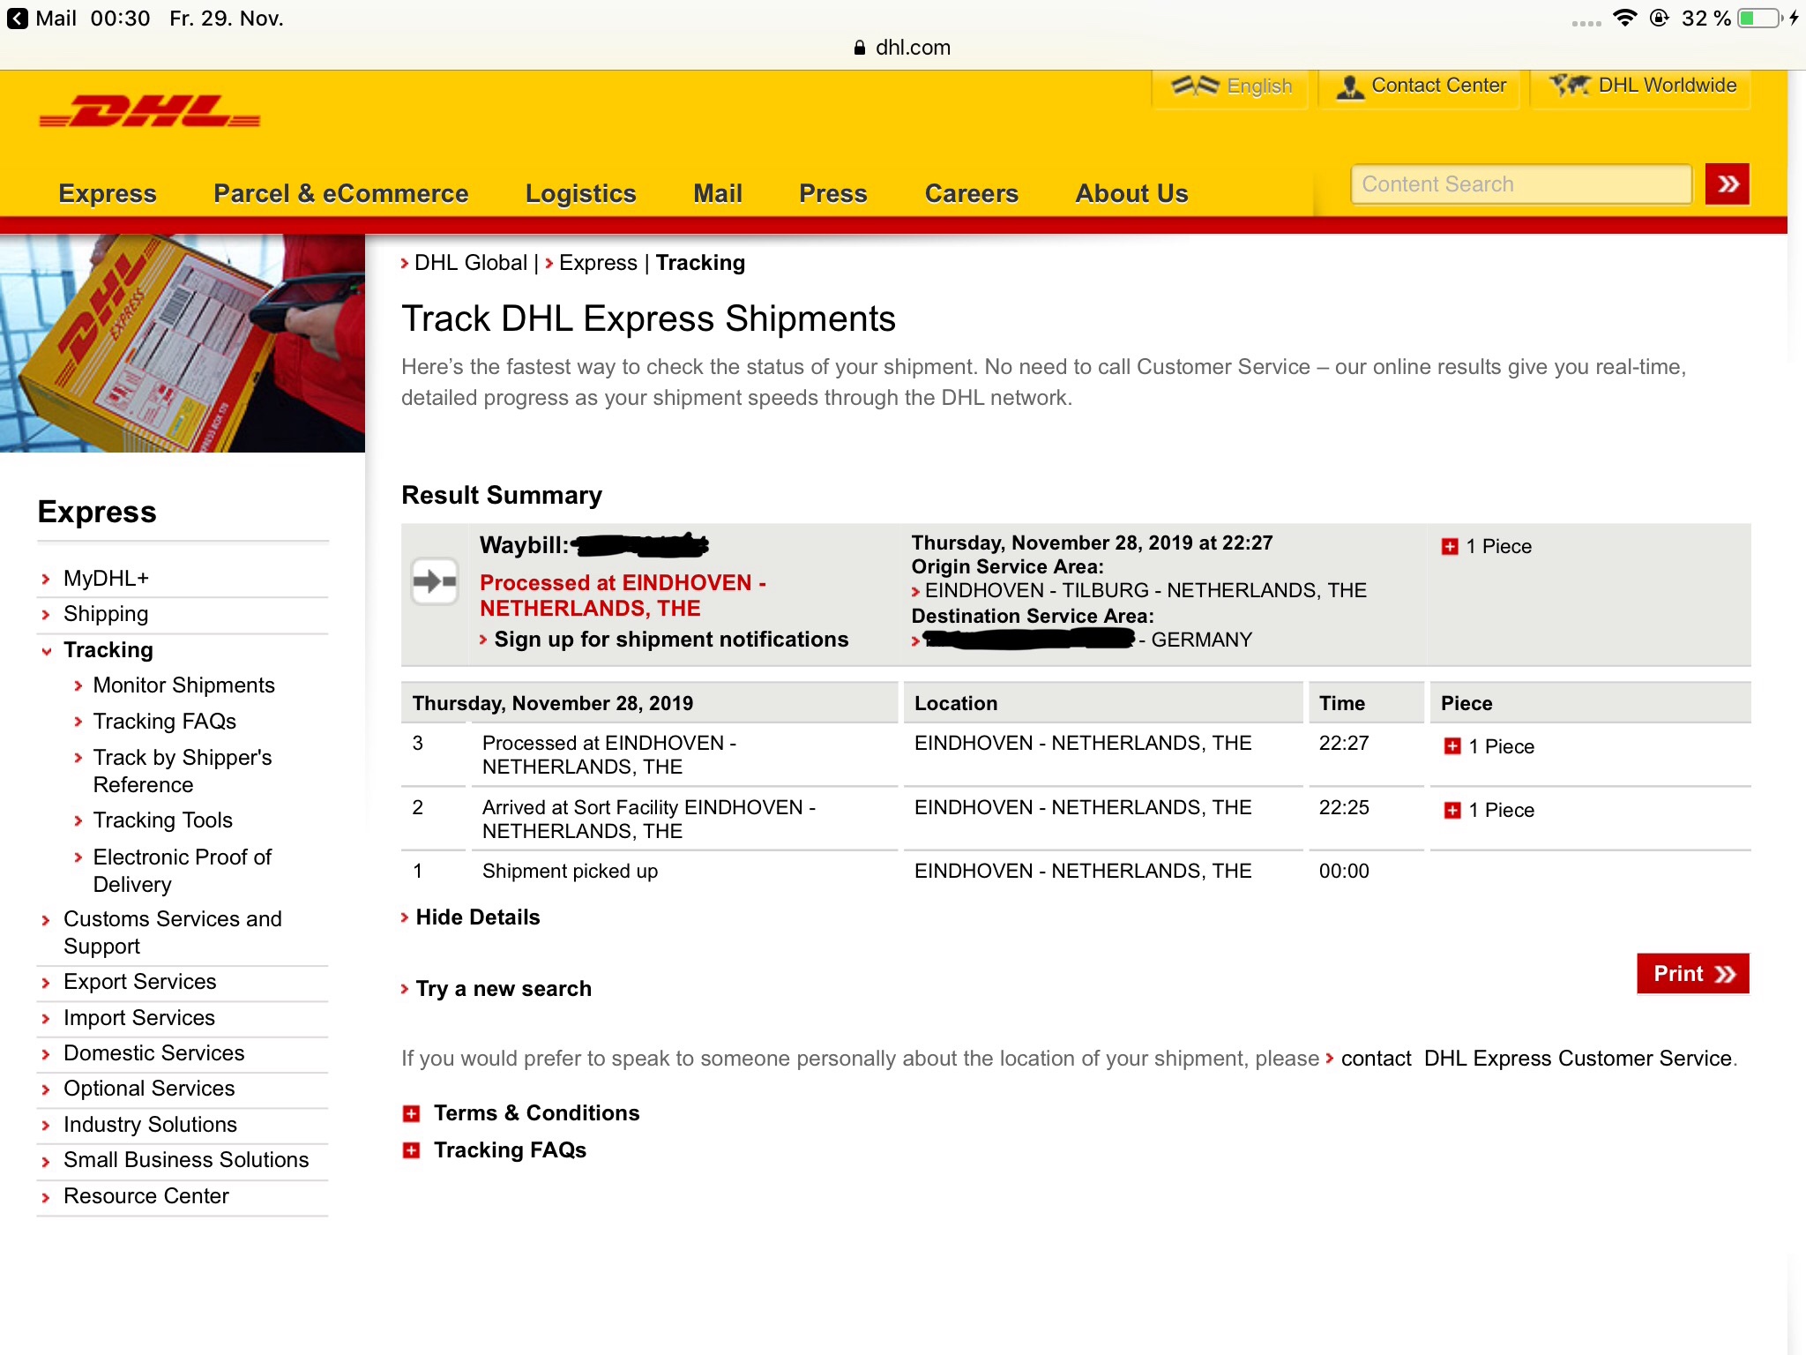1806x1355 pixels.
Task: Collapse the Tracking sidebar menu
Action: [46, 651]
